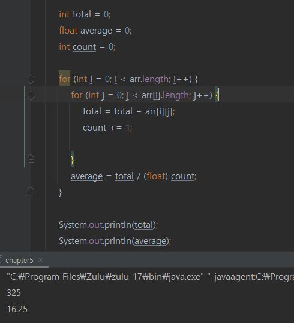The width and height of the screenshot is (294, 323).
Task: Click the outer loop's closing brace
Action: pos(60,192)
